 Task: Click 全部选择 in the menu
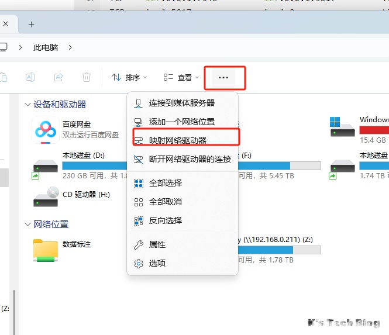tap(166, 183)
